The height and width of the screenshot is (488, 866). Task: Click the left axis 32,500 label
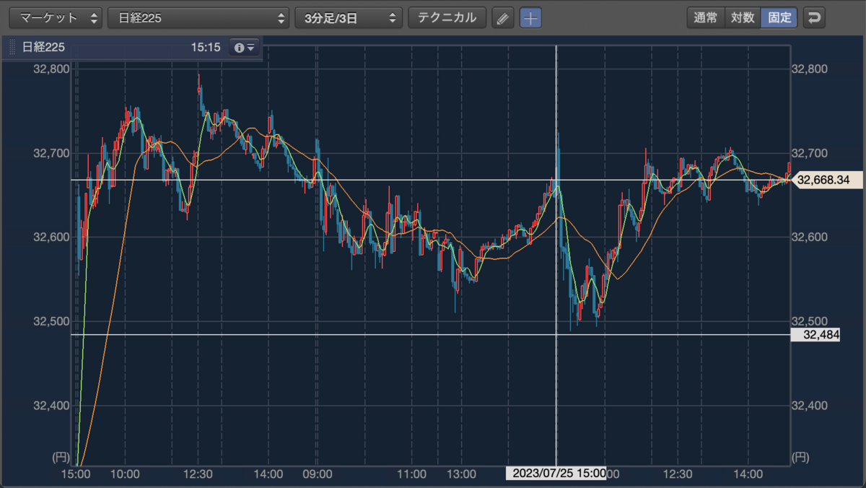click(51, 321)
